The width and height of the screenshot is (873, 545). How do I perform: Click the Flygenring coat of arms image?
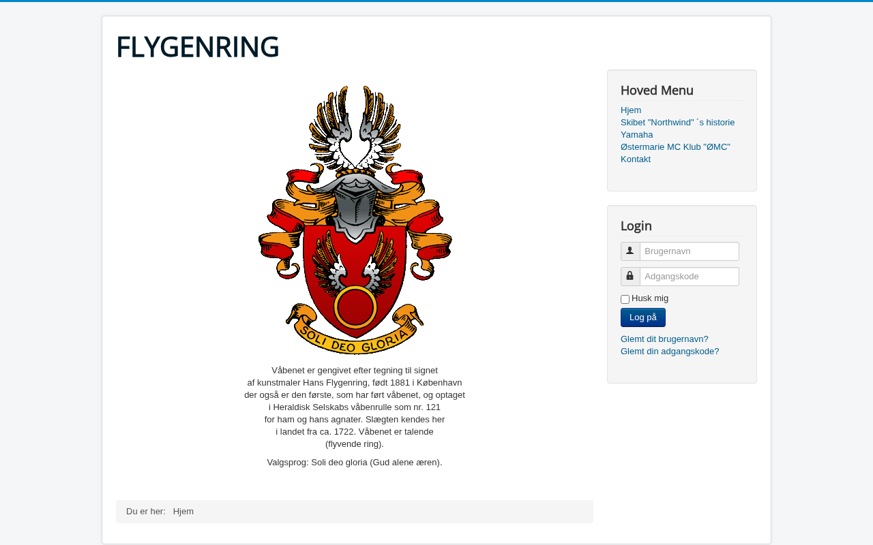355,220
